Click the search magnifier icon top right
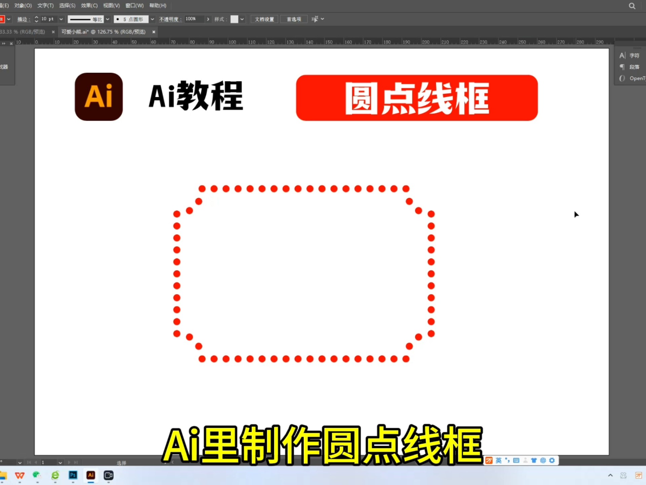Image resolution: width=646 pixels, height=485 pixels. [x=632, y=5]
